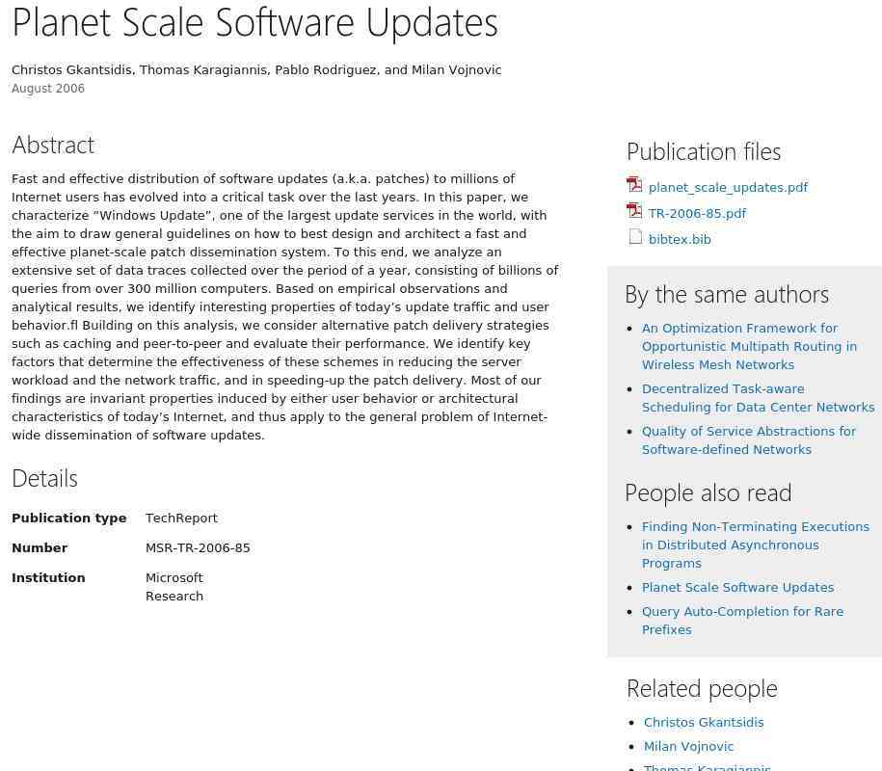Visit Christos Gkantsidis related people profile

[x=703, y=723]
